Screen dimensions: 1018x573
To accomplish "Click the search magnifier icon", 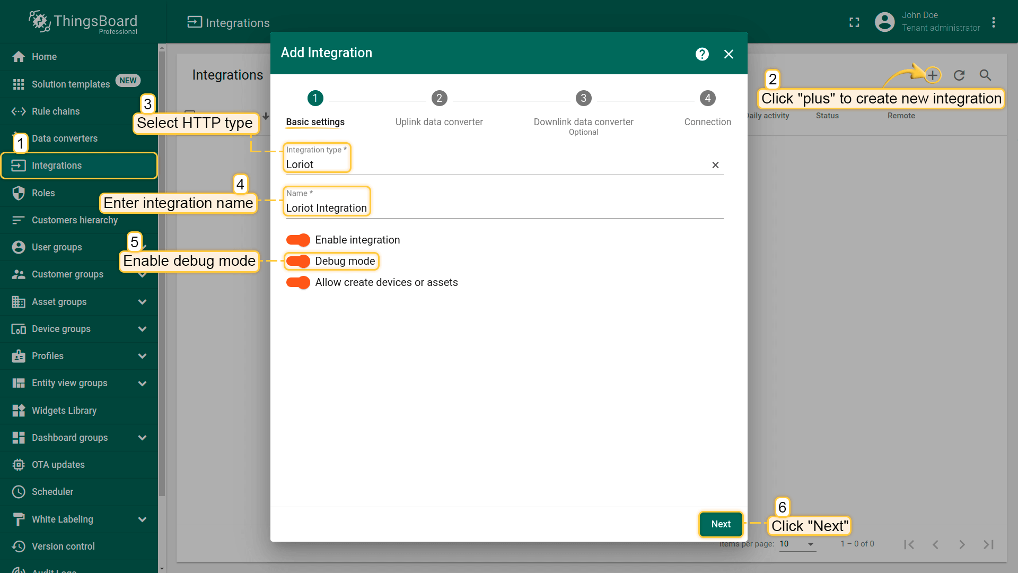I will [x=985, y=75].
